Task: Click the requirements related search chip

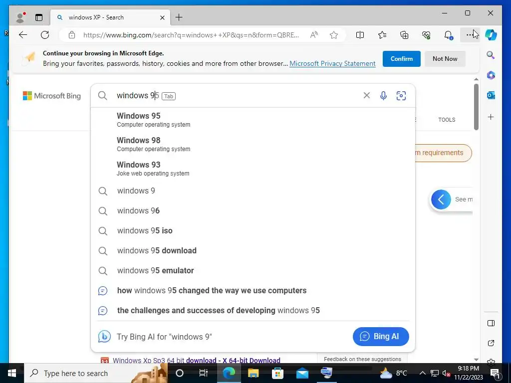Action: [443, 153]
